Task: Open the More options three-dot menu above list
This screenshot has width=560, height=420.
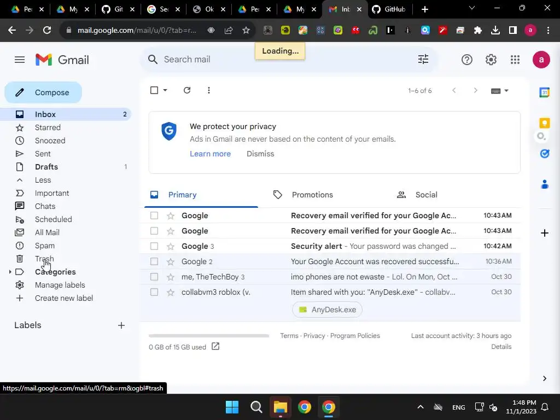Action: [x=208, y=90]
